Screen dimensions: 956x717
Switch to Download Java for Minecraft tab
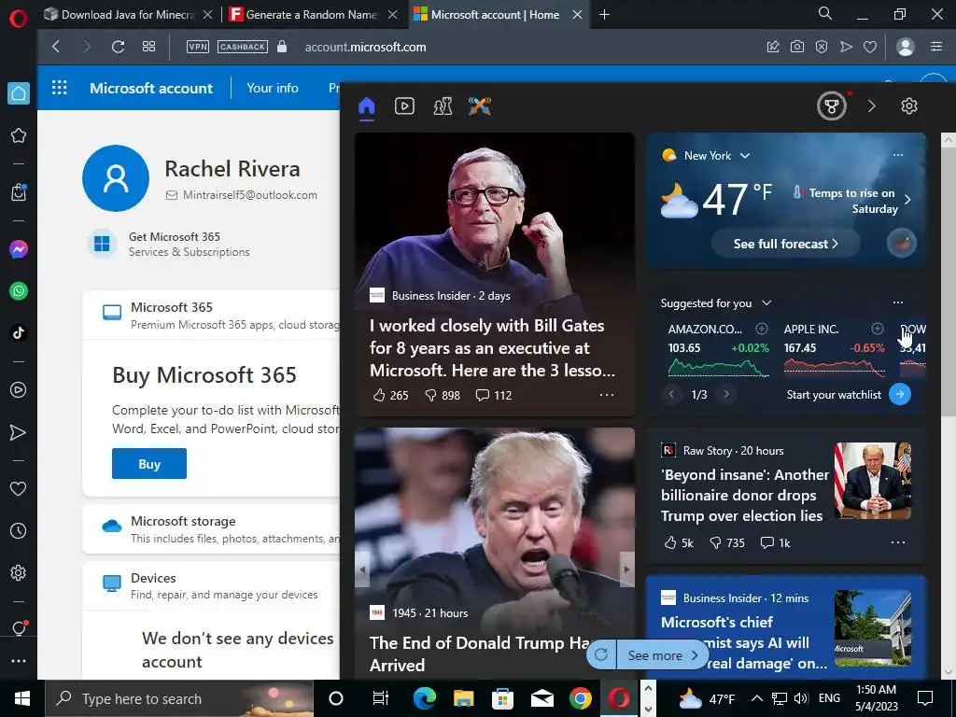click(128, 15)
